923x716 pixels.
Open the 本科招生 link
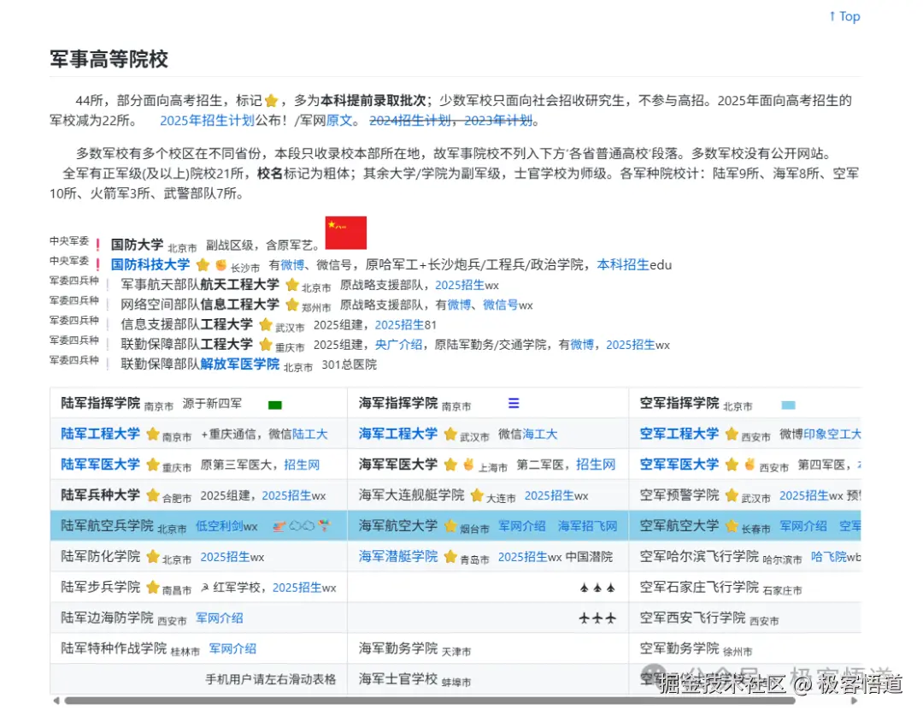[x=623, y=265]
